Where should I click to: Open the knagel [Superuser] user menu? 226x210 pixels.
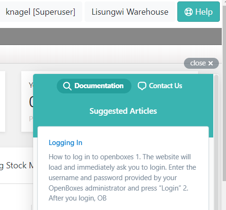pos(41,12)
